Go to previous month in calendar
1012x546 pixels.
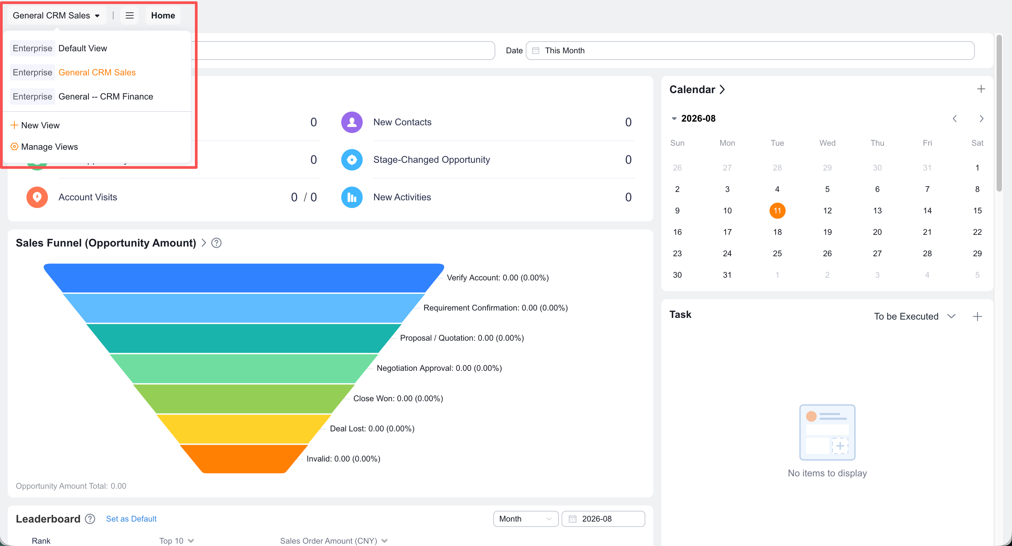point(955,119)
